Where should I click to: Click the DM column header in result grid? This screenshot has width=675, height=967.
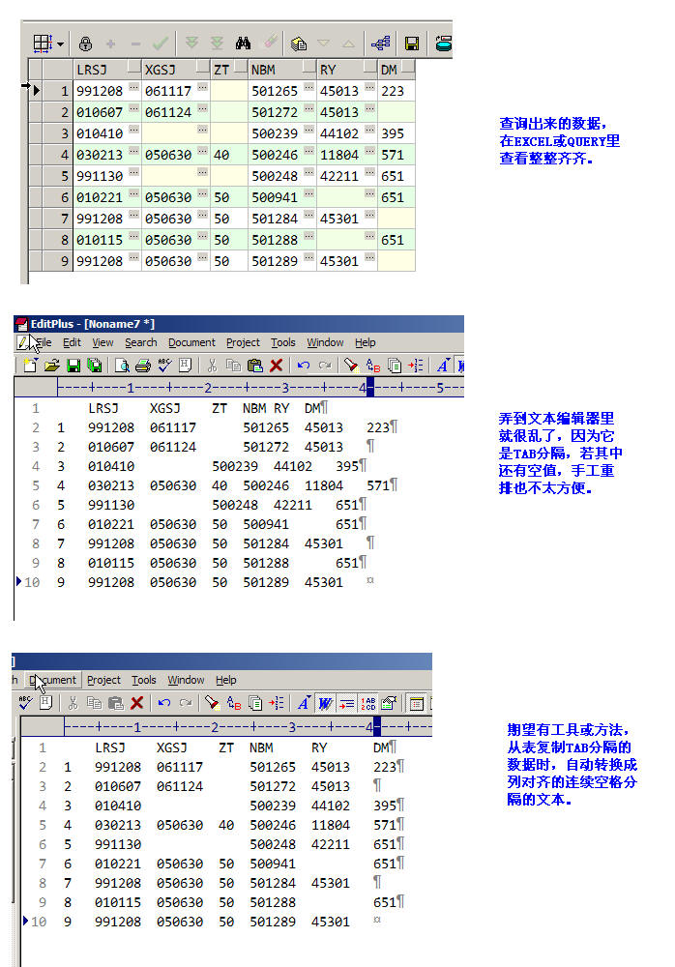click(396, 70)
